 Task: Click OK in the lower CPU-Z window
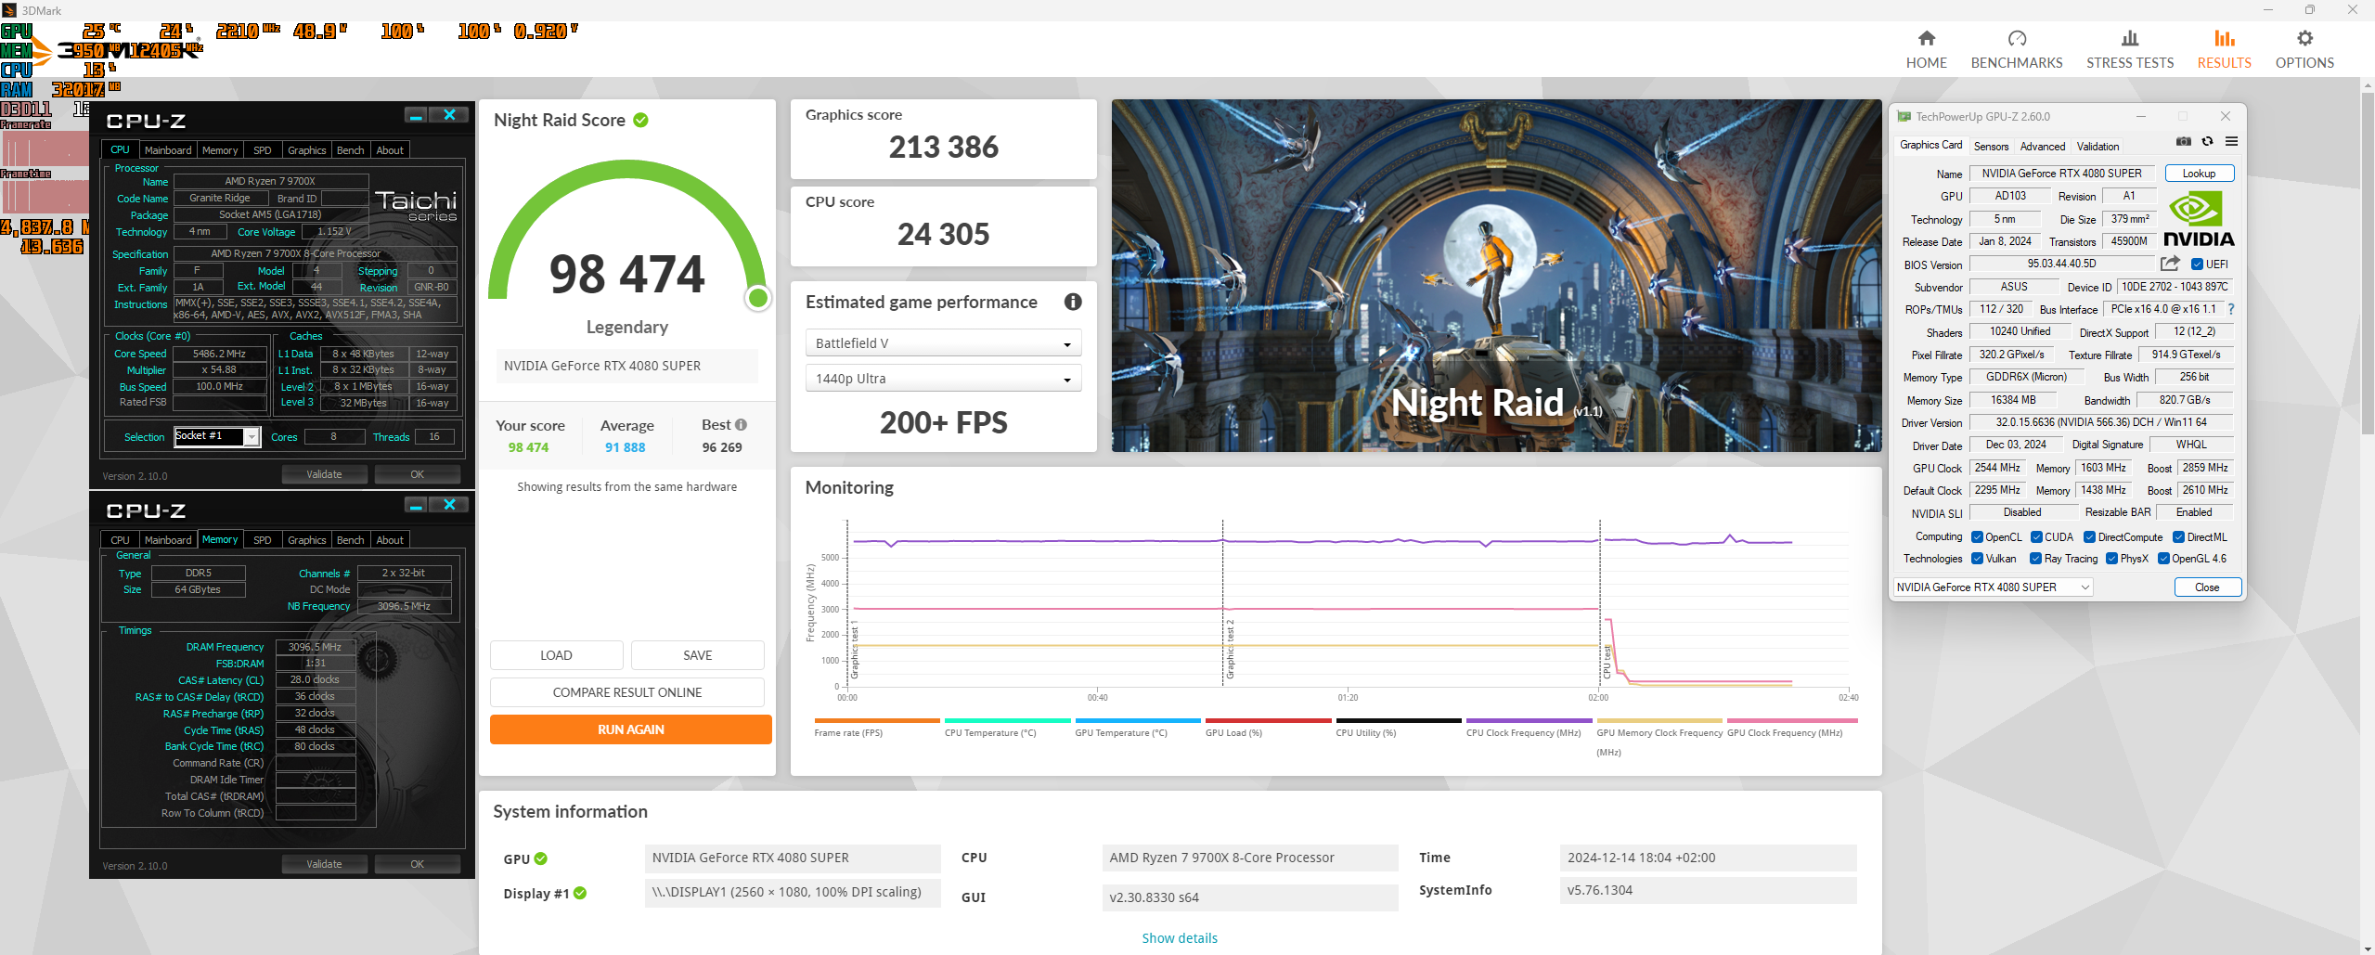point(418,864)
